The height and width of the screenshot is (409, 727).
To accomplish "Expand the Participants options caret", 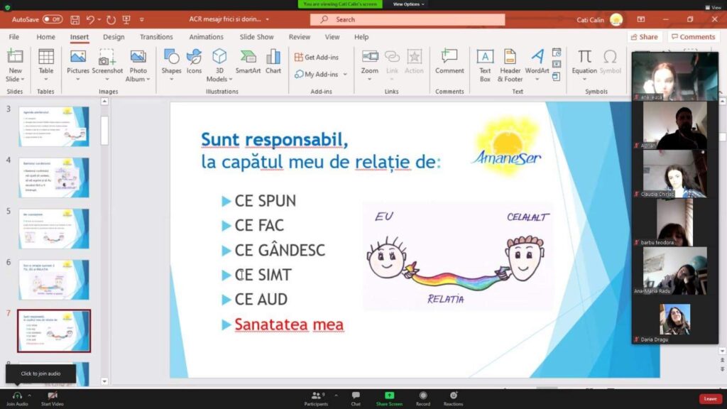I will pyautogui.click(x=336, y=396).
